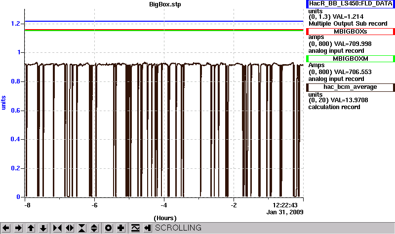Viewport: 395px width, 234px height.
Task: Click the Multiple Output Sub record description
Action: click(348, 24)
